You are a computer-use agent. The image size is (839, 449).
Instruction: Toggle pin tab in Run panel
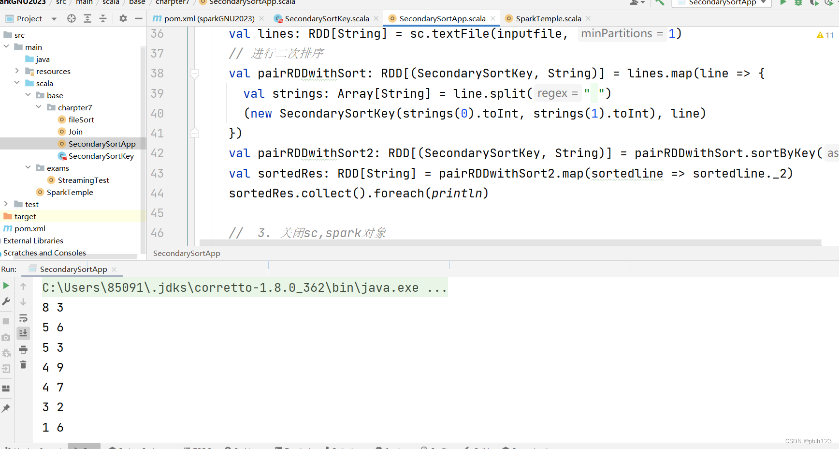(x=6, y=408)
